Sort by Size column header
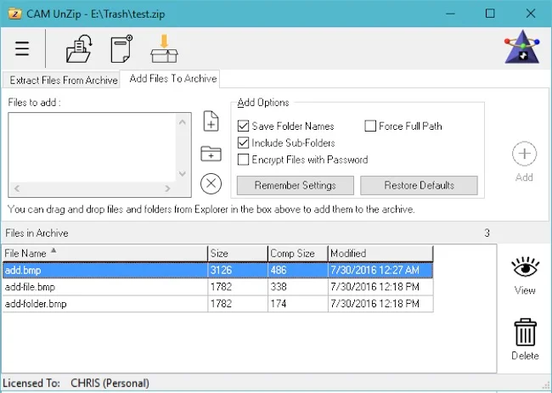 [x=238, y=253]
